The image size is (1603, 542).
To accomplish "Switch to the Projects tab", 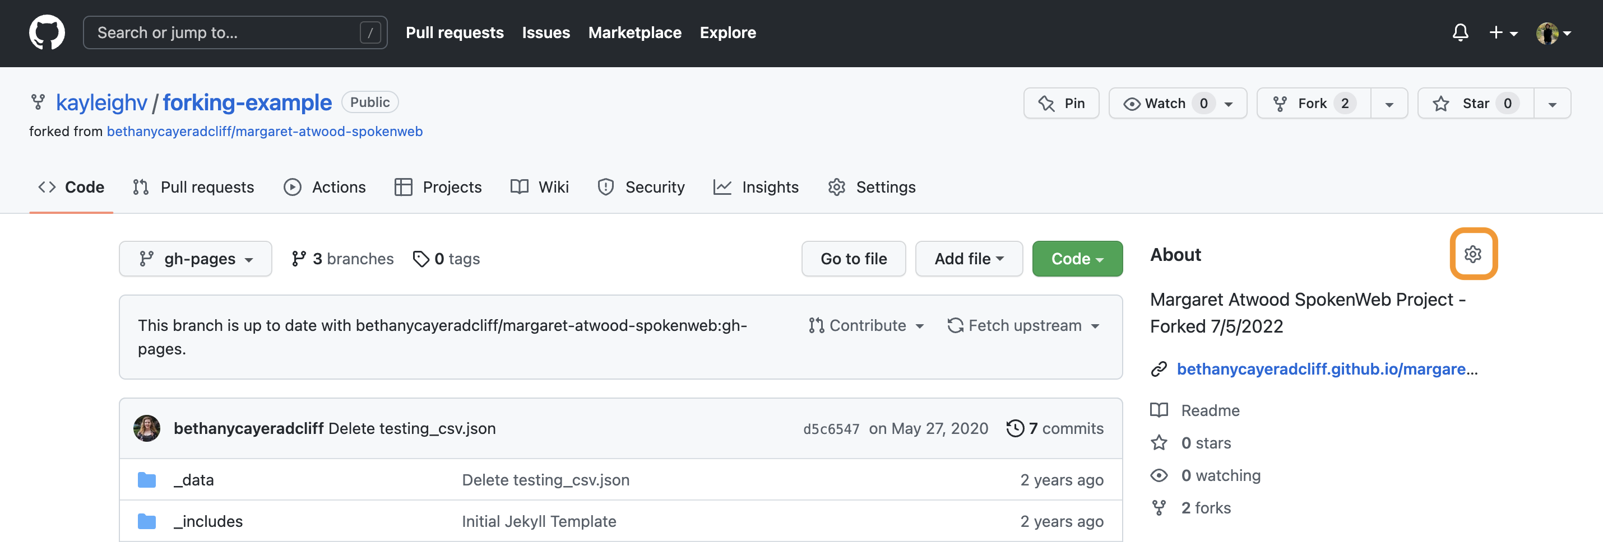I will tap(438, 187).
